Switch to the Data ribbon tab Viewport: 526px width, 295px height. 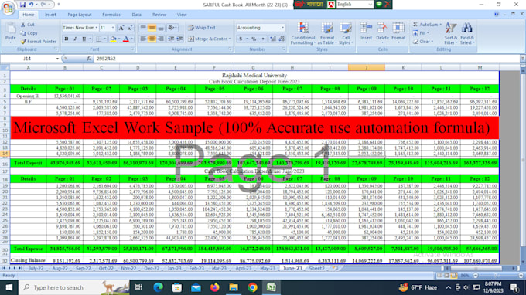[137, 15]
